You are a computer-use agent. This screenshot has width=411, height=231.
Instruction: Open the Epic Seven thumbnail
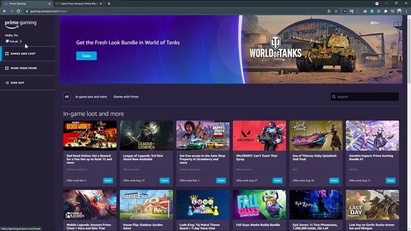click(316, 205)
